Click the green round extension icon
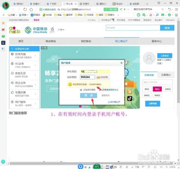Screen dimensions: 180x169 pyautogui.click(x=139, y=15)
